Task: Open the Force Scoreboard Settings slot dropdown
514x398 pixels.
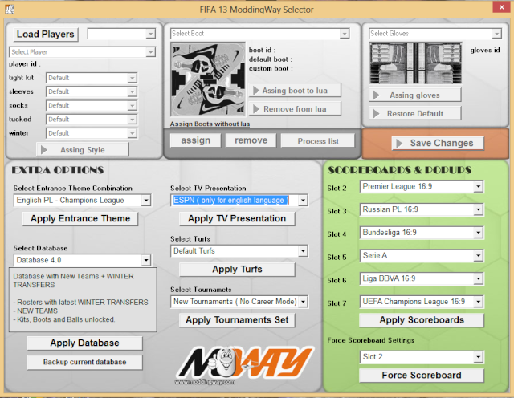Action: pos(422,357)
